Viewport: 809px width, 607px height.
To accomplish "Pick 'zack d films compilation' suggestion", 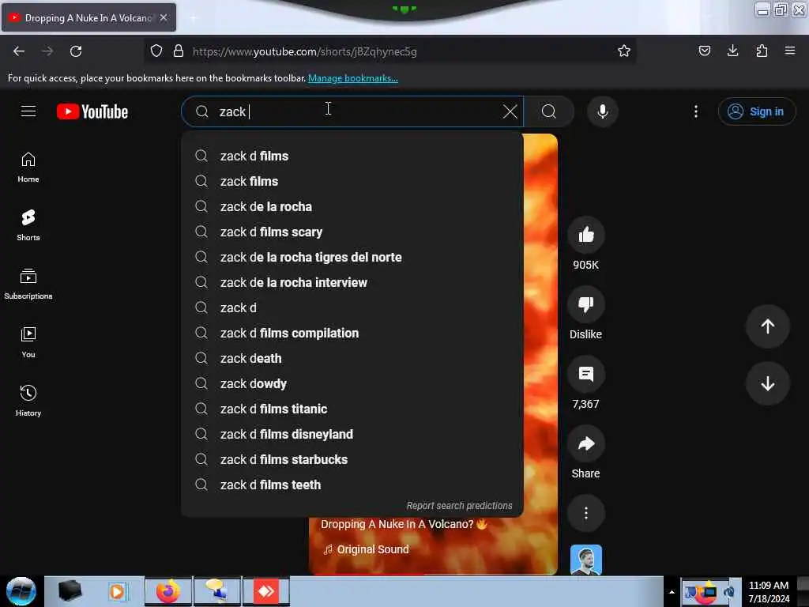I will (352, 333).
